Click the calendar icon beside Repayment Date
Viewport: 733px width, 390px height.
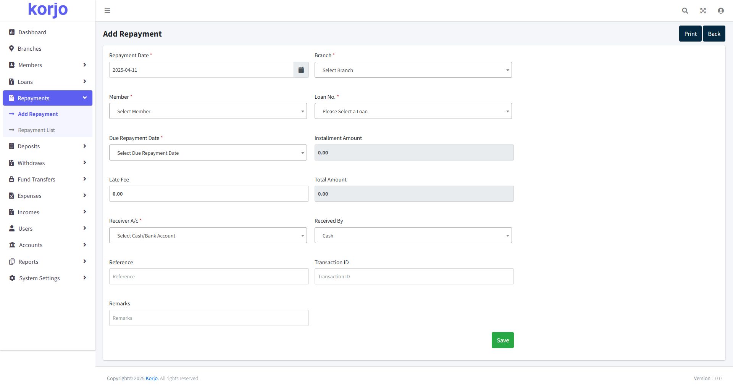click(x=301, y=70)
